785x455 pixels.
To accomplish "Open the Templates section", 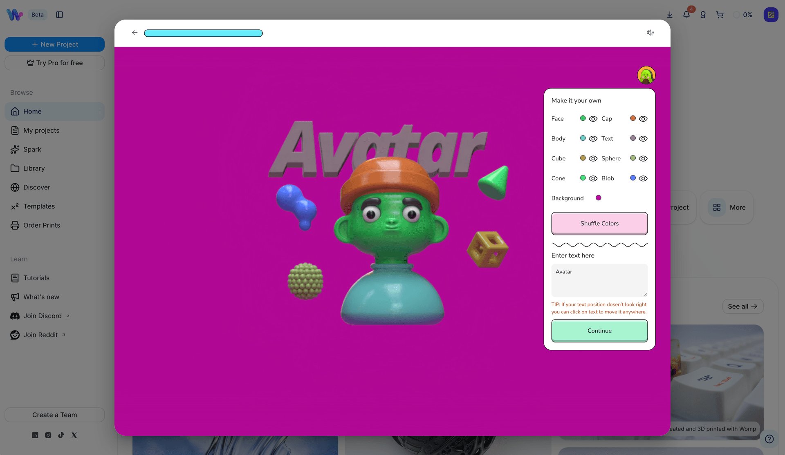I will pyautogui.click(x=39, y=206).
